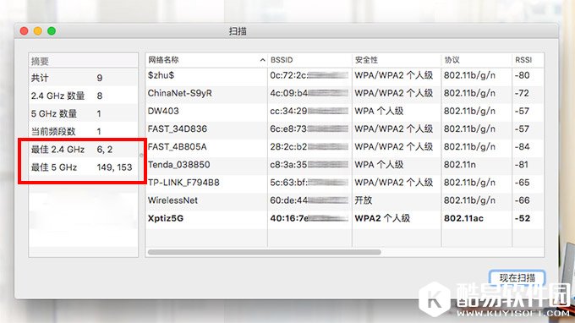Select the FAST_4B805A network row
This screenshot has width=575, height=323.
click(344, 147)
